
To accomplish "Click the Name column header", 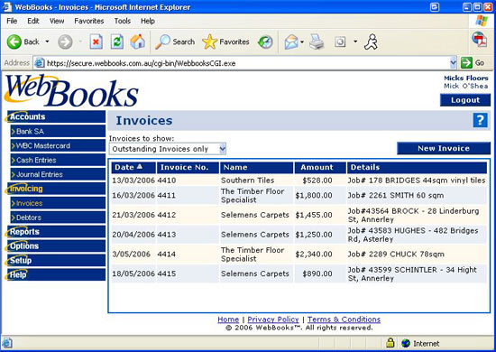I will [256, 168].
